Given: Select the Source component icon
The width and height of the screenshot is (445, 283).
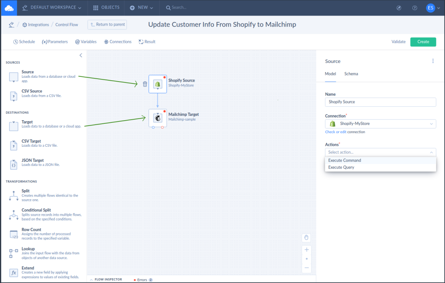Looking at the screenshot, I should (13, 77).
